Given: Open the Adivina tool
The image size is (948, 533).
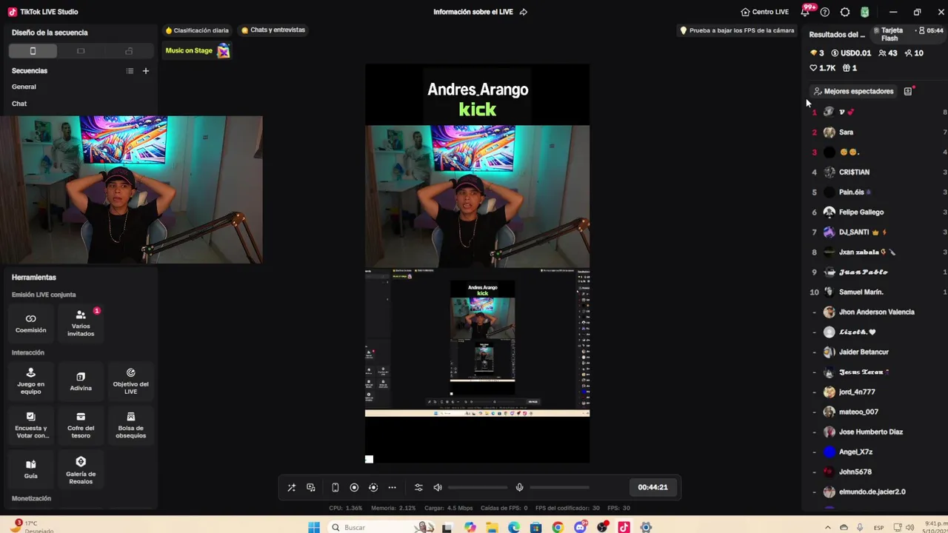Looking at the screenshot, I should point(81,381).
